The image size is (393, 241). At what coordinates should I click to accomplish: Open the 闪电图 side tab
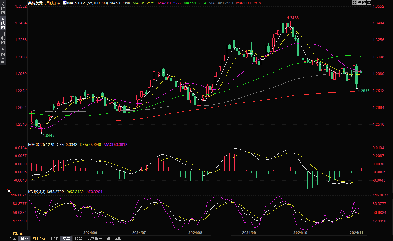click(3, 38)
